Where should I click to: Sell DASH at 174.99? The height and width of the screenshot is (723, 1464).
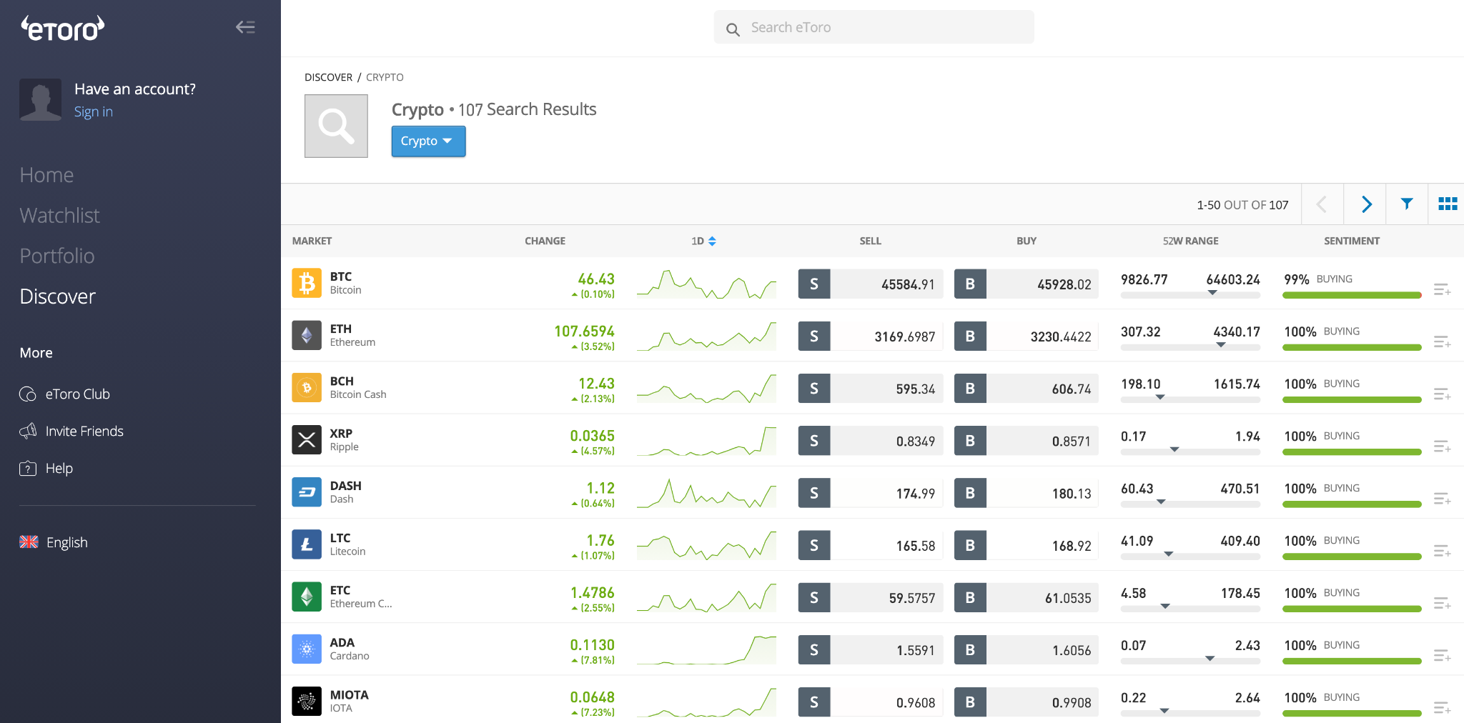tap(870, 493)
